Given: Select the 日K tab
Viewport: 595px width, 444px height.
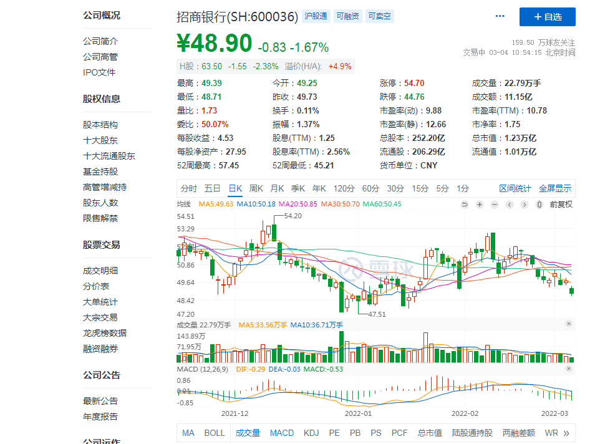Looking at the screenshot, I should pyautogui.click(x=235, y=188).
